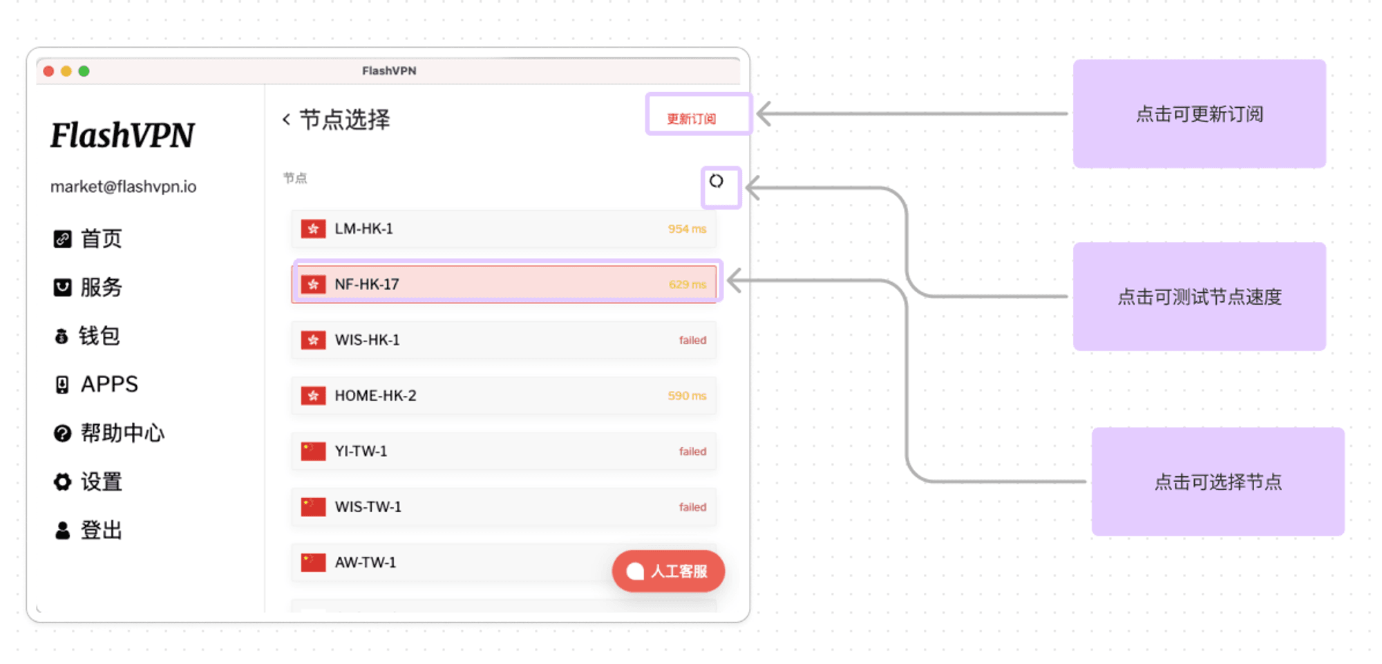This screenshot has height=664, width=1382.
Task: Select the highlighted NF-HK-17 node
Action: pos(504,284)
